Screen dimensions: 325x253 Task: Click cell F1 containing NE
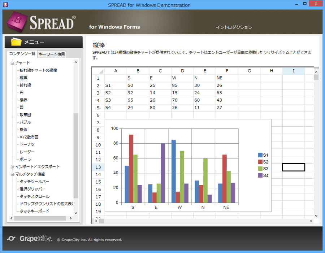coord(227,78)
